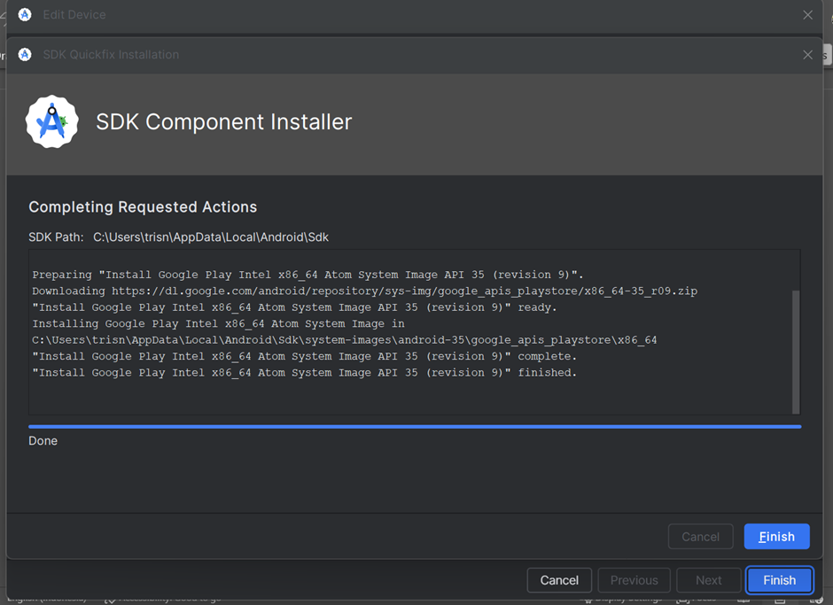Click the greyed-out Cancel button in SDK installer

click(700, 537)
